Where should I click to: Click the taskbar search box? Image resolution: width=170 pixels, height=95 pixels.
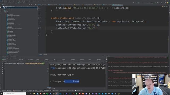pyautogui.click(x=15, y=94)
